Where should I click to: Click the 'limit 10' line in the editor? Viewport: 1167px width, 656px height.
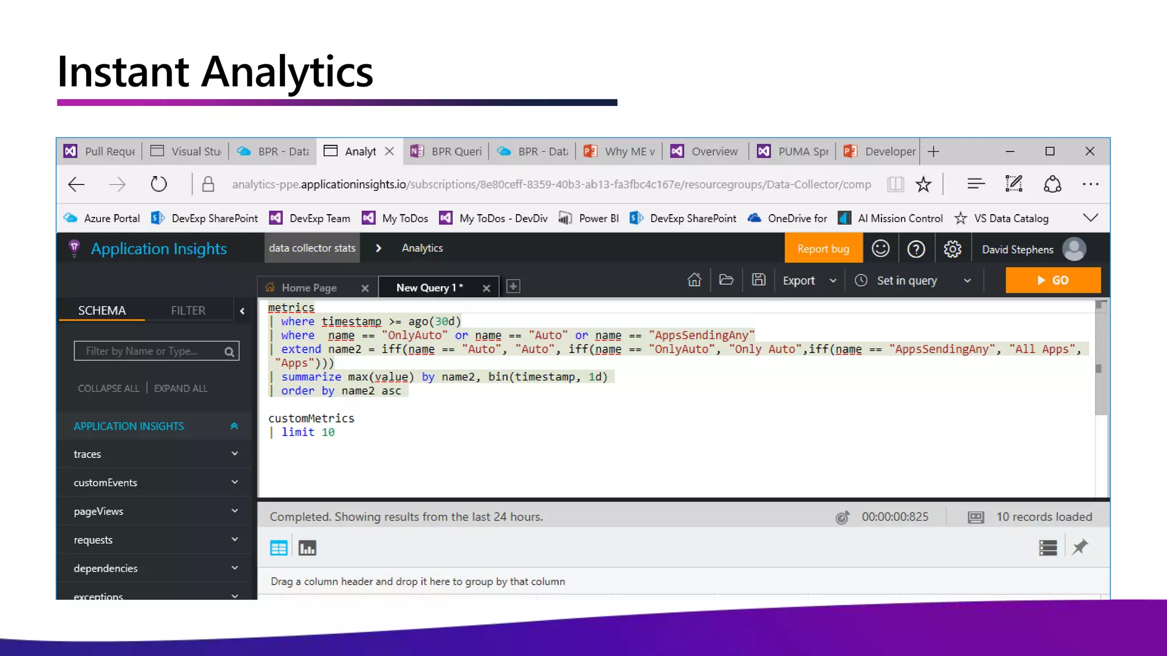pos(308,432)
